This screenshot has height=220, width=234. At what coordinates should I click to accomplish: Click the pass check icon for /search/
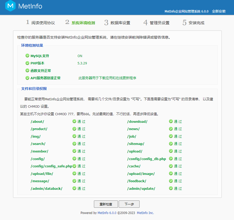(74, 144)
